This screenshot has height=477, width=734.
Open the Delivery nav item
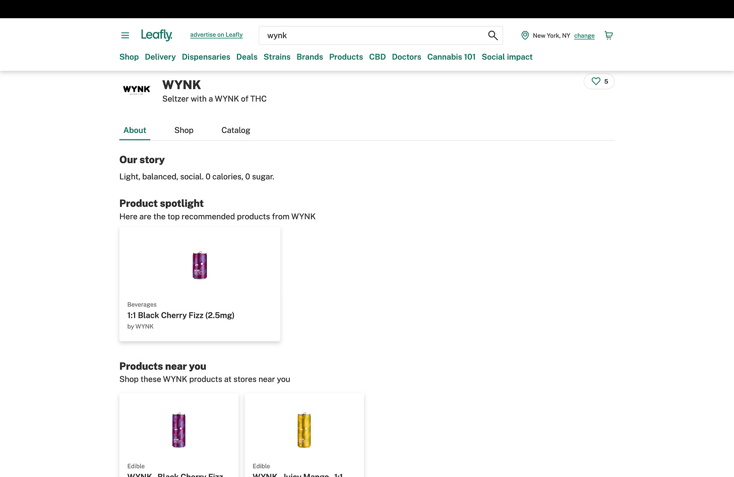[x=160, y=57]
